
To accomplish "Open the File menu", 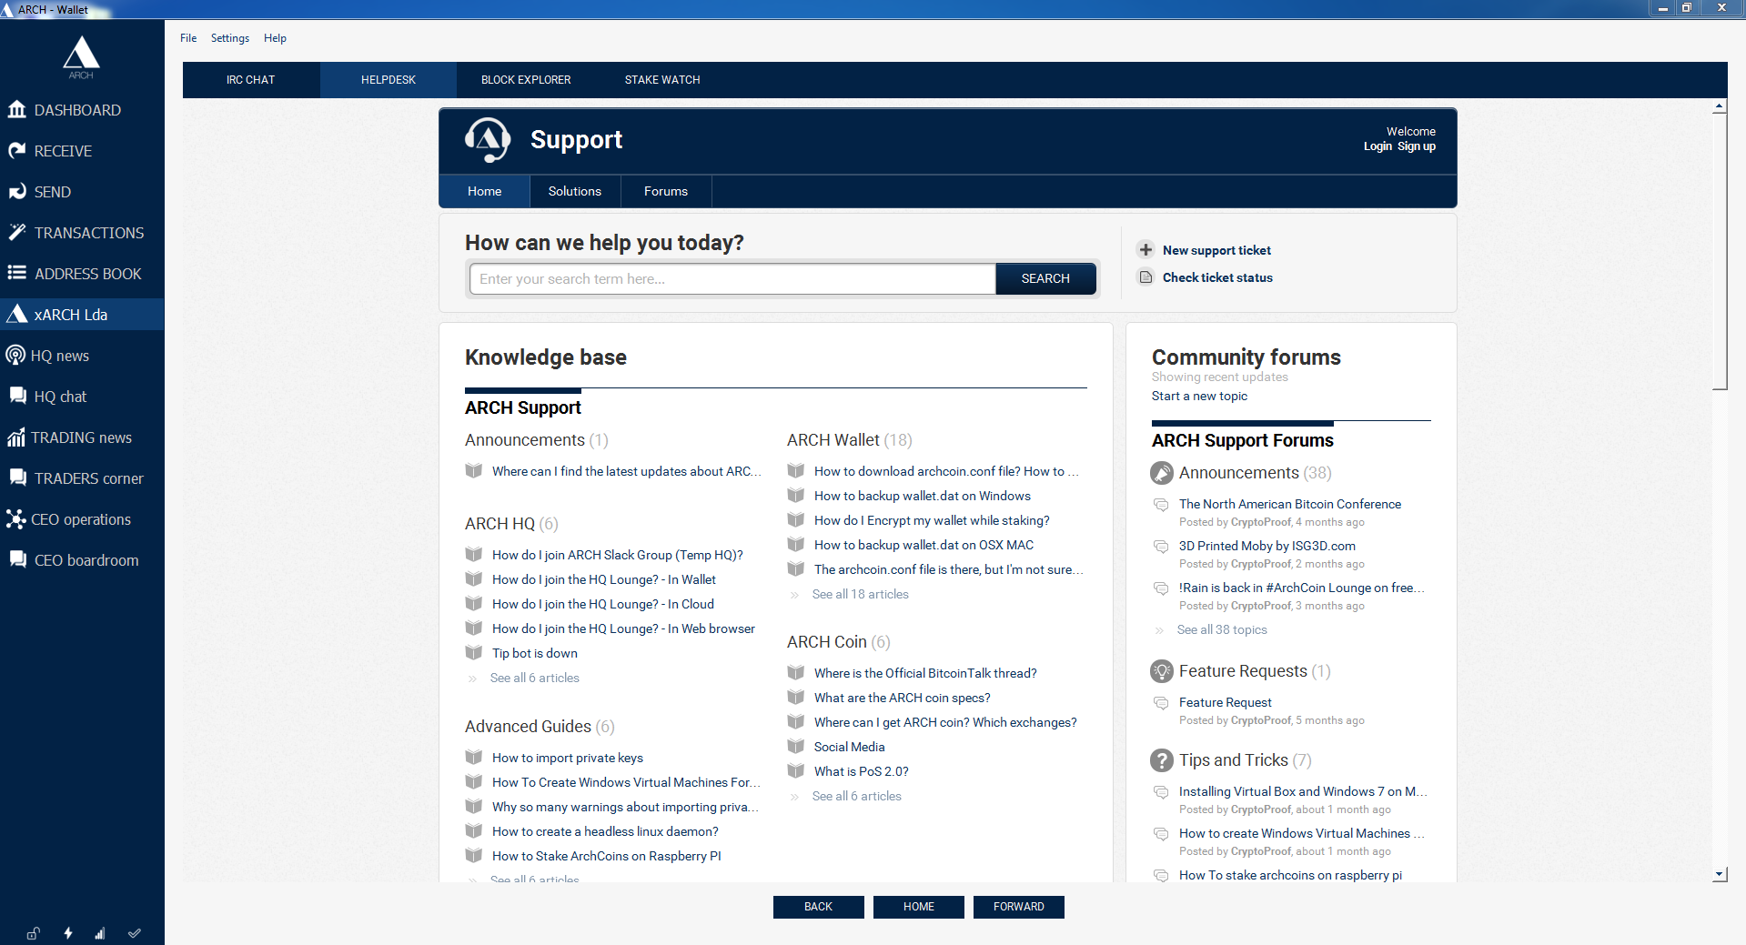I will 188,38.
